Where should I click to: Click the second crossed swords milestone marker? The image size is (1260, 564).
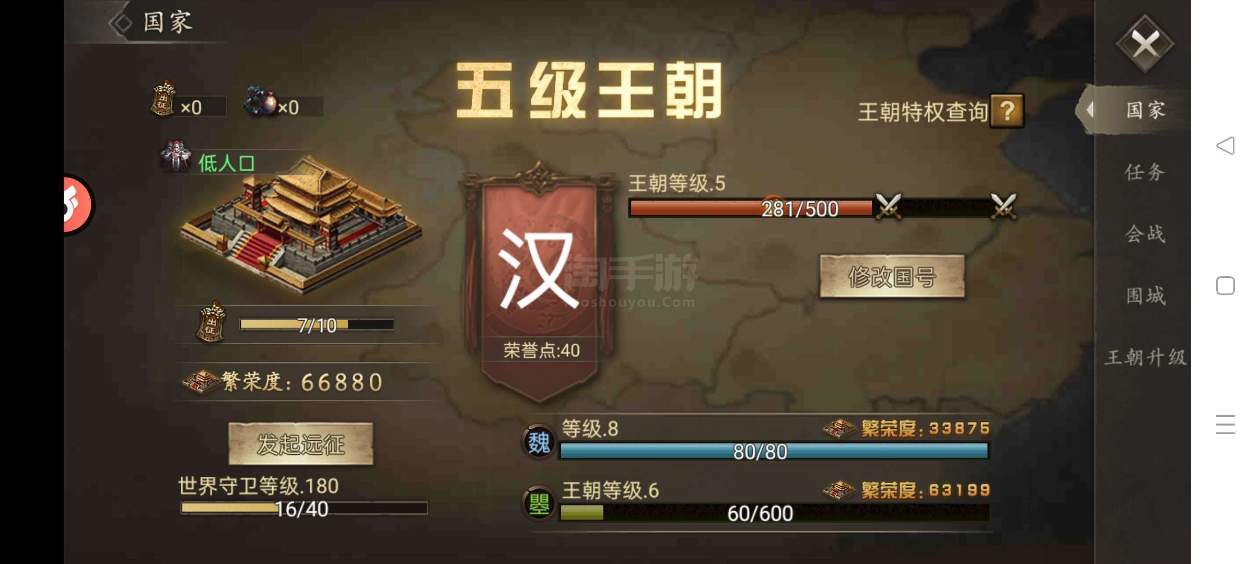click(x=1004, y=206)
